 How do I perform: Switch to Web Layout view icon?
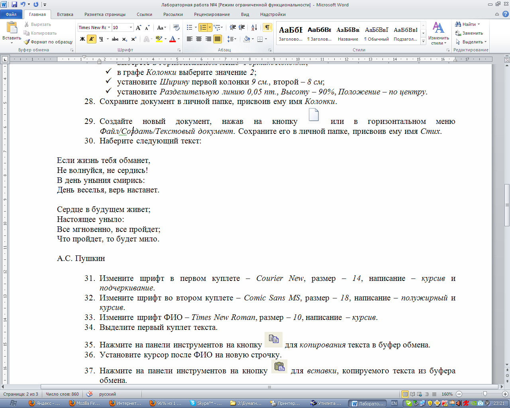(420, 394)
